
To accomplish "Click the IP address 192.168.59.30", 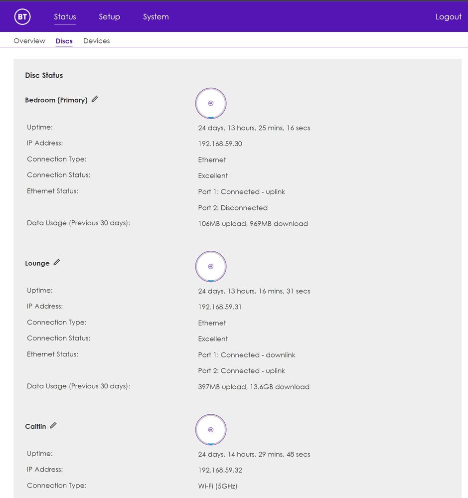I will 220,144.
